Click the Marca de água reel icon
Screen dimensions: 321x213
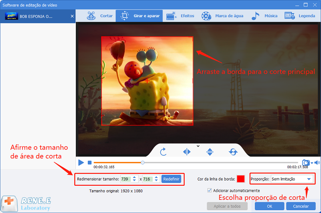coord(206,16)
